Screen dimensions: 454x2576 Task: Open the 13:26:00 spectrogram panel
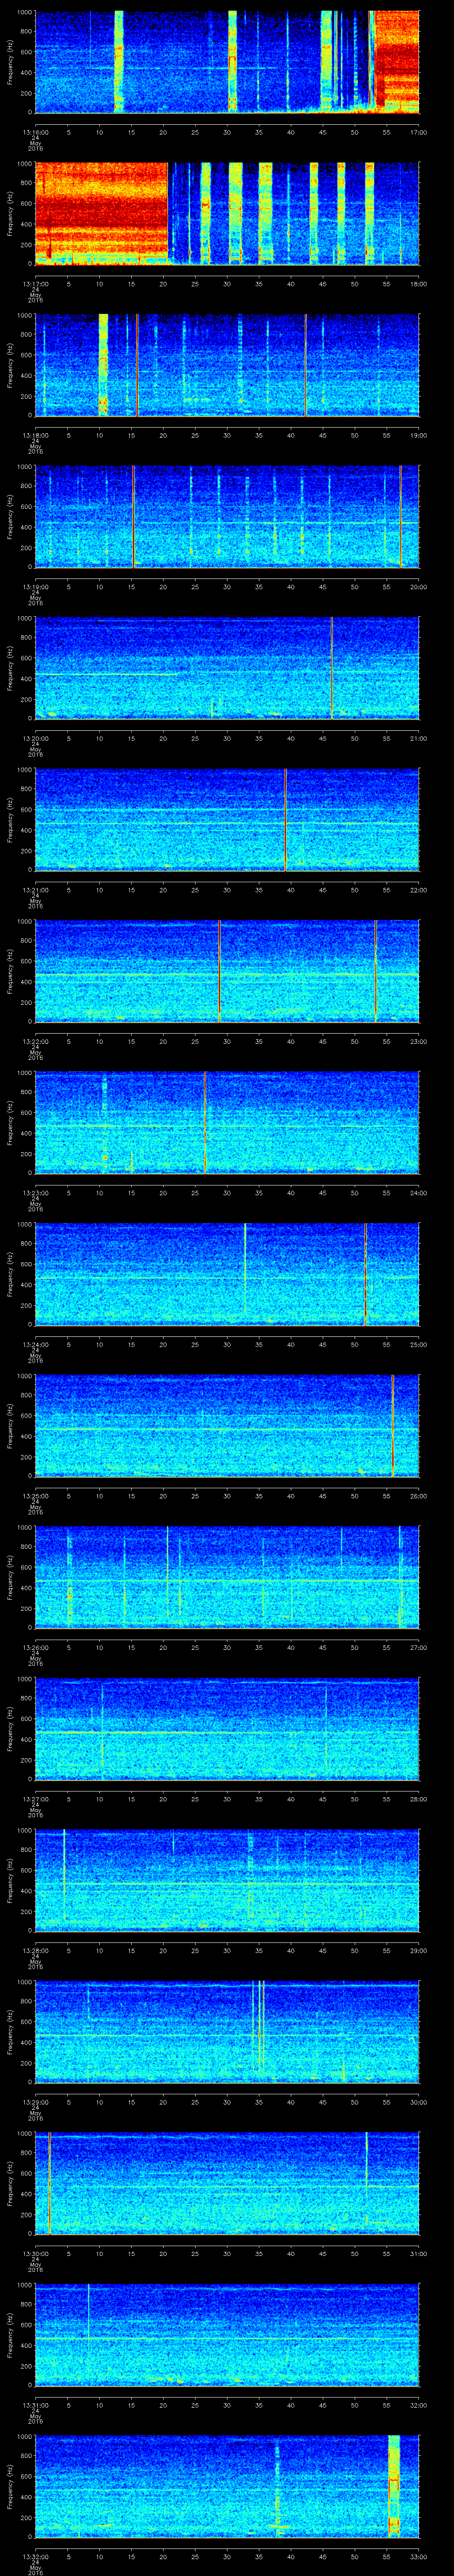227,1576
